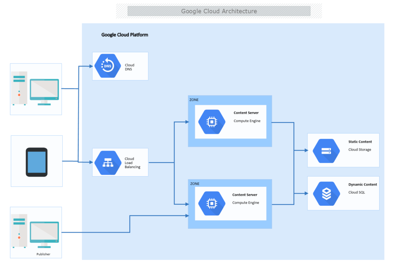Click the Compute Engine label in bottom zone
The image size is (399, 268).
pos(245,203)
